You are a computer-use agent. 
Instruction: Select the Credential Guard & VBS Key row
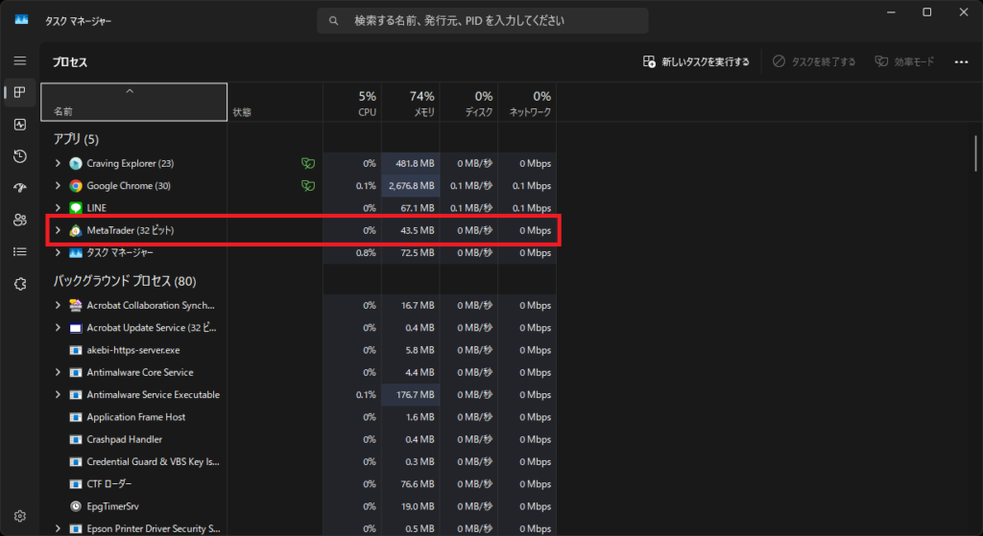tap(299, 462)
